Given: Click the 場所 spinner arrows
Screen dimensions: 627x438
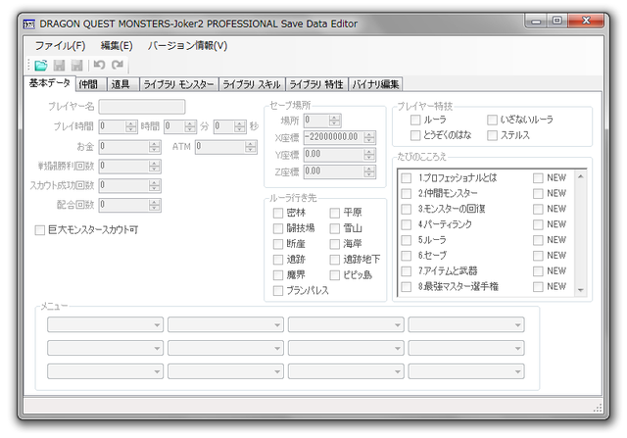Looking at the screenshot, I should pos(335,120).
